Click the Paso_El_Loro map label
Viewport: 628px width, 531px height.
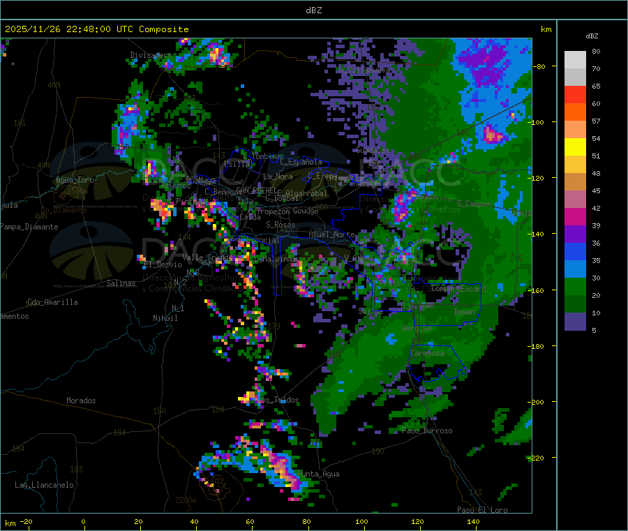(x=482, y=510)
